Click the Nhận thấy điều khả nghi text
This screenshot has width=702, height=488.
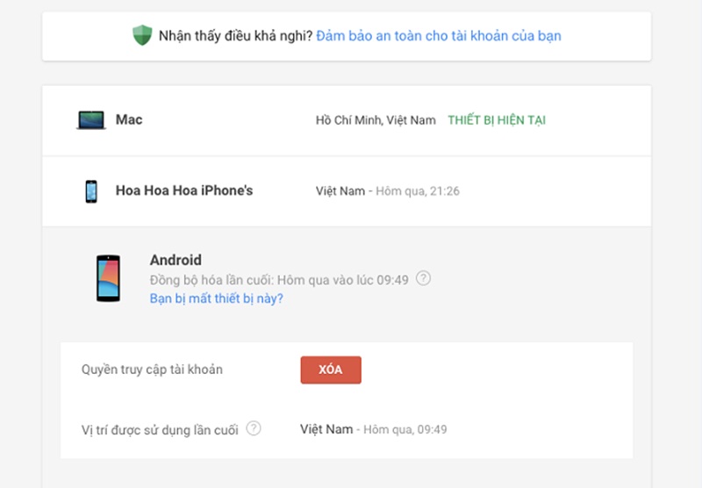point(235,36)
